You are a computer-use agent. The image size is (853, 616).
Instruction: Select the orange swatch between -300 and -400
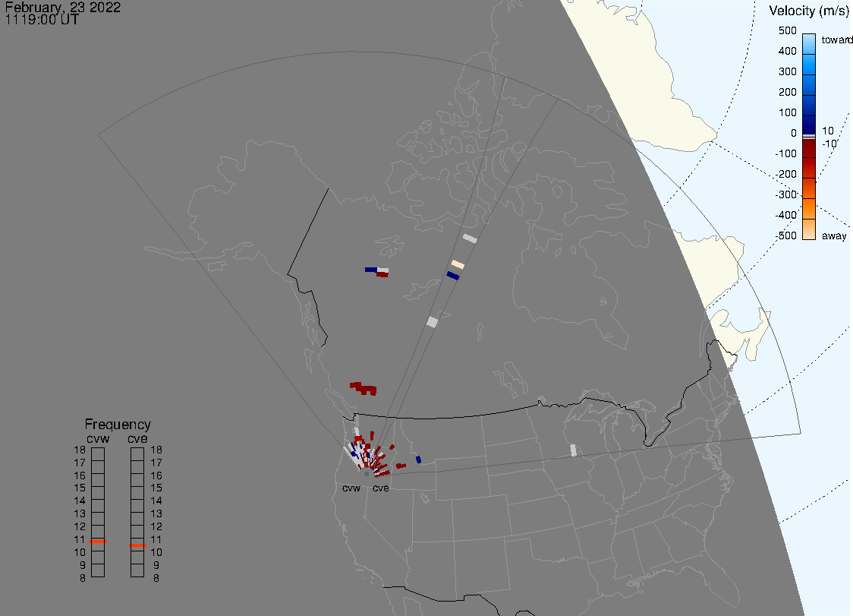click(x=809, y=209)
